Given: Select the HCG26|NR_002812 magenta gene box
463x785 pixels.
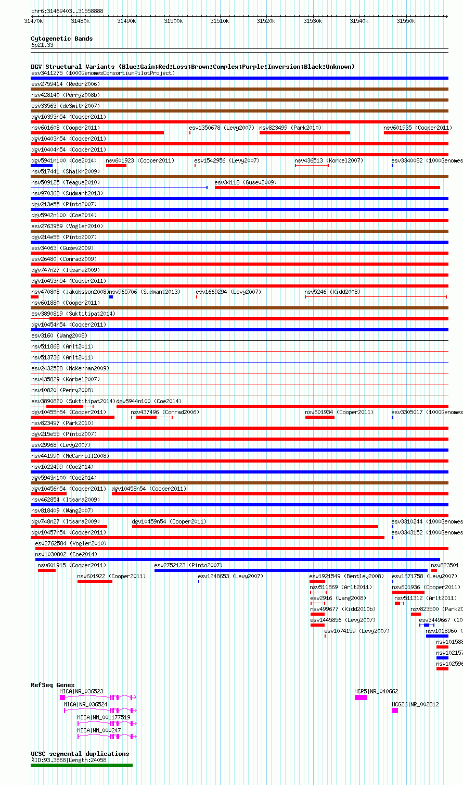Looking at the screenshot, I should (395, 710).
